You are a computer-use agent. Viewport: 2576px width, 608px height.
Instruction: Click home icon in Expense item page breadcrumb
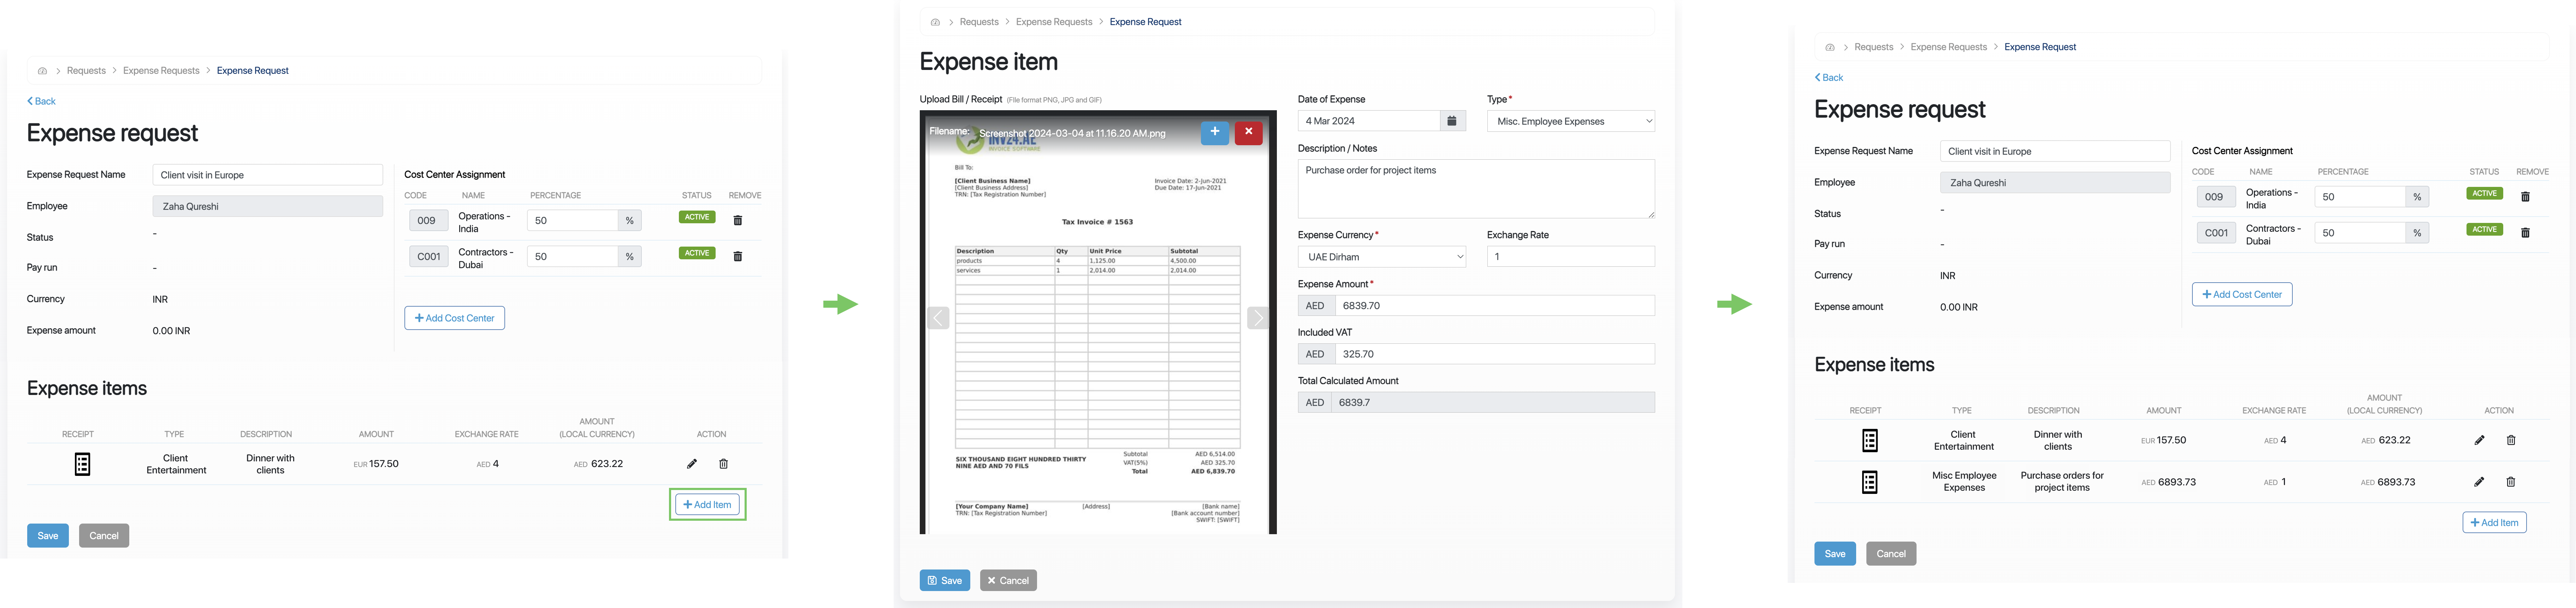(935, 22)
